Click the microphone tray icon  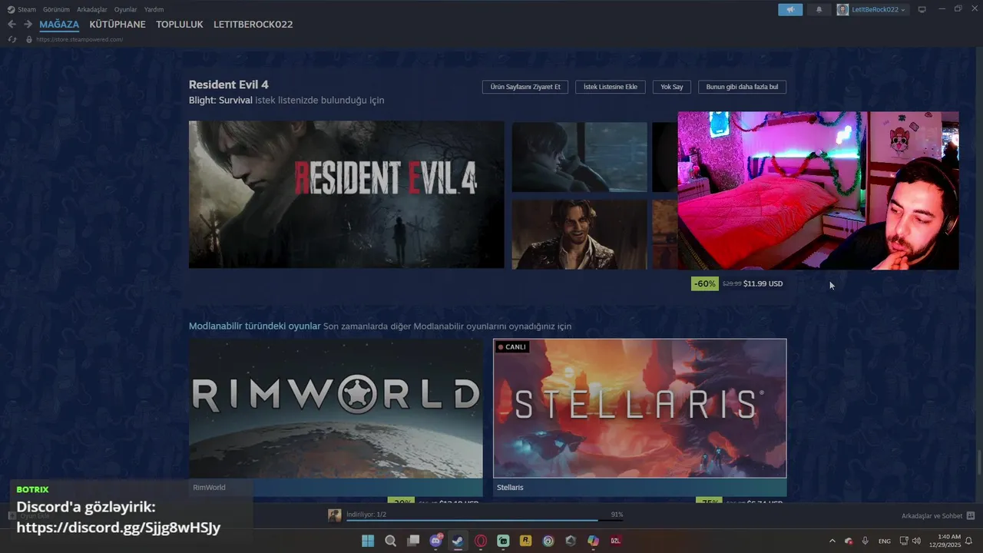tap(866, 541)
